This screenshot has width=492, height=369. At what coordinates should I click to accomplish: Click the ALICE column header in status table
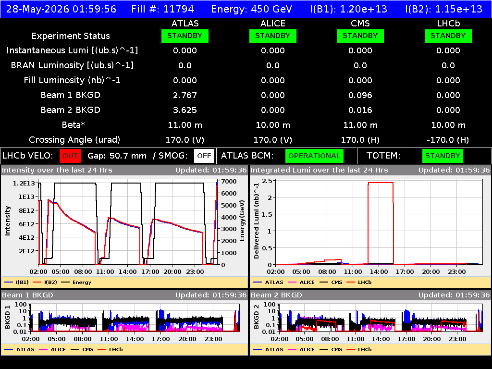coord(273,24)
